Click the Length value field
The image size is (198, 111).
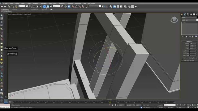192,44
